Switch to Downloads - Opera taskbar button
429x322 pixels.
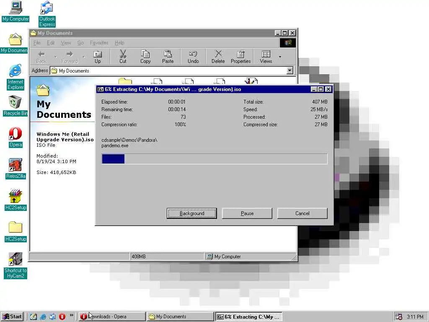click(112, 317)
